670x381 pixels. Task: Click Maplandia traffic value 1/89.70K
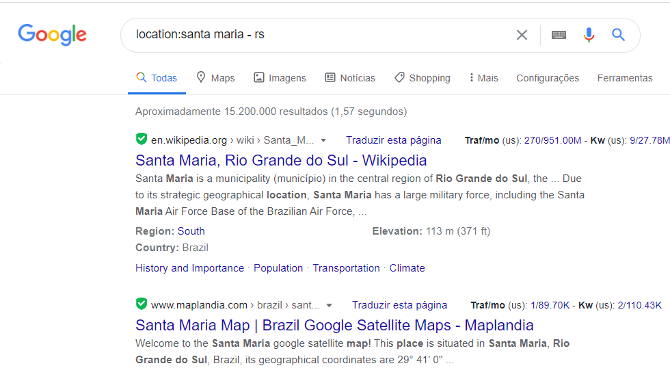pos(550,305)
